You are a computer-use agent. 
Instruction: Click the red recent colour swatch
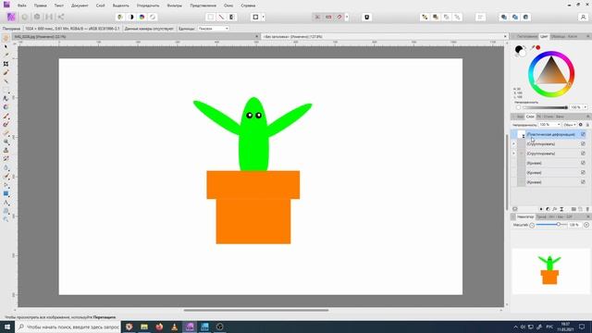[x=538, y=47]
